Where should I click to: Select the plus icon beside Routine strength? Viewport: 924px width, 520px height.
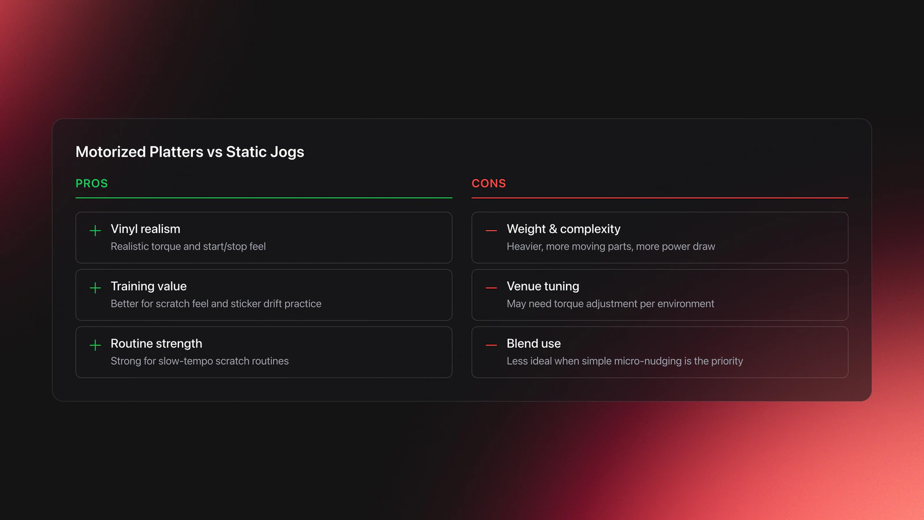pos(95,345)
